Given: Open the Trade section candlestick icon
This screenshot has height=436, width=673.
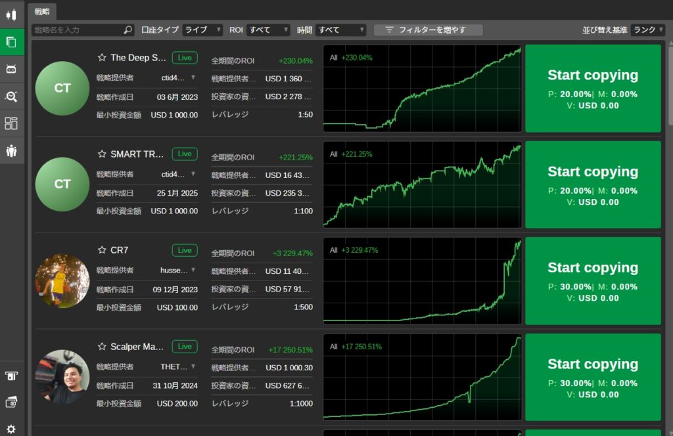Looking at the screenshot, I should [x=11, y=14].
